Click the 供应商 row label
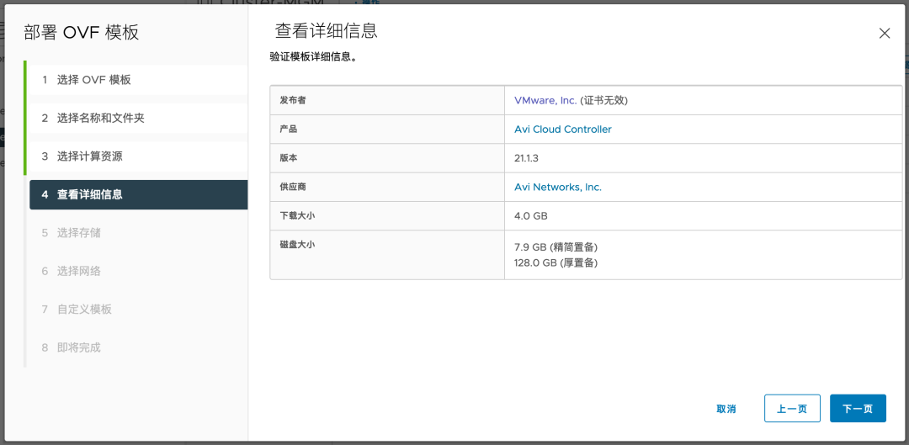This screenshot has width=909, height=445. pyautogui.click(x=293, y=187)
